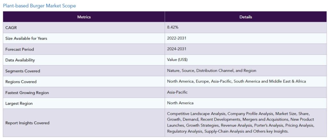Click the Fastest Growing Region label
This screenshot has width=328, height=140.
pos(27,93)
